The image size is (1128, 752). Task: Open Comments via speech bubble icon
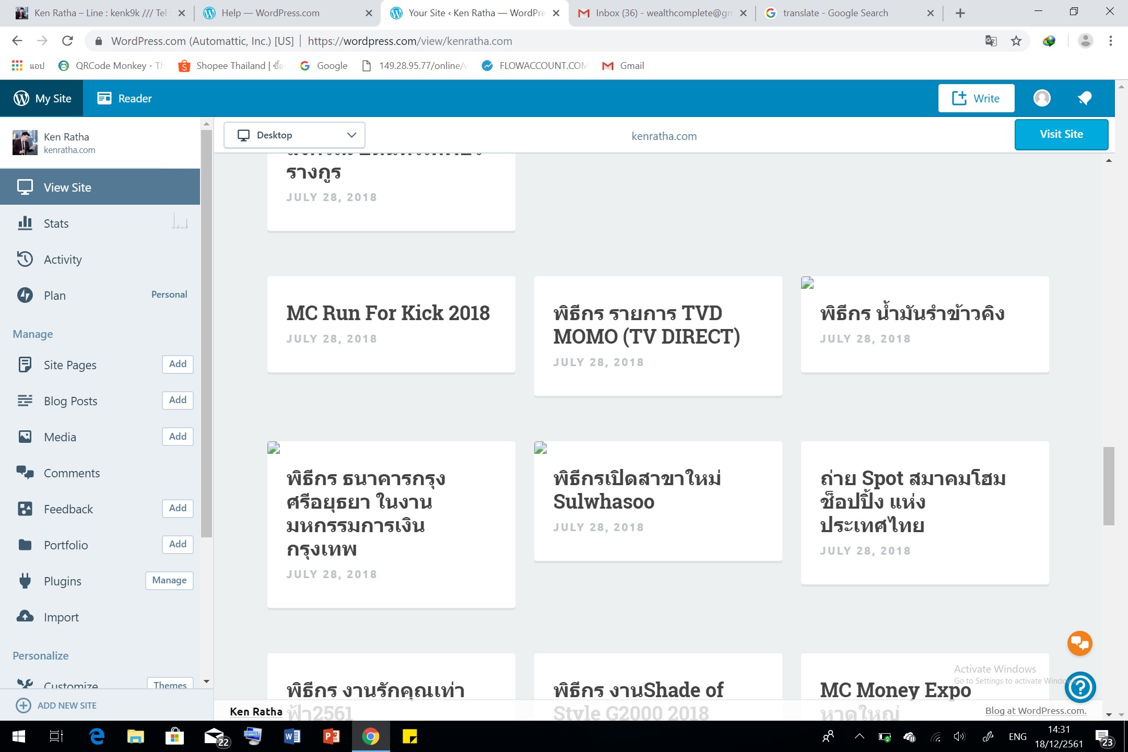25,473
